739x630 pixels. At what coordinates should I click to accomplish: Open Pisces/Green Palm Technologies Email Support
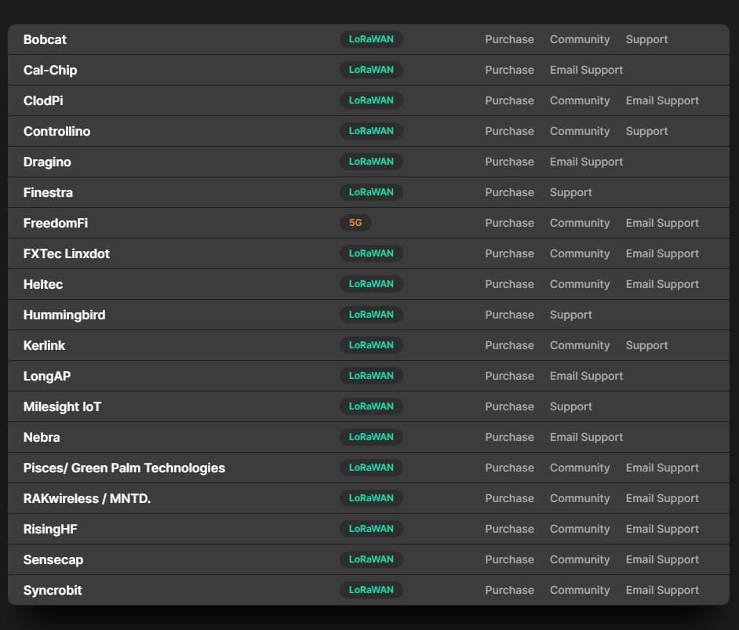tap(662, 468)
